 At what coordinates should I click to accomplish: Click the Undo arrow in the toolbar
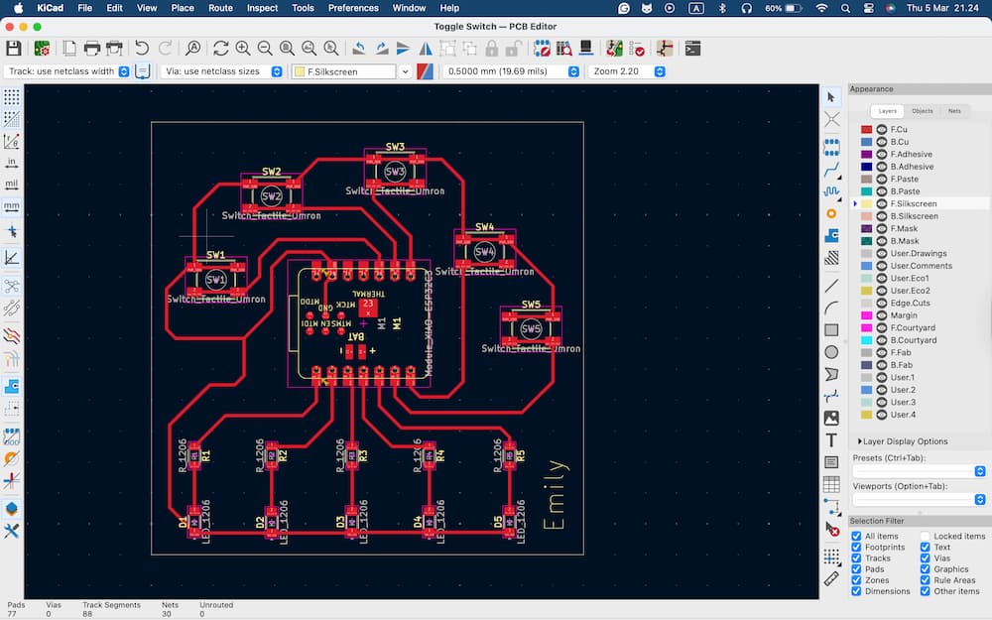point(142,48)
